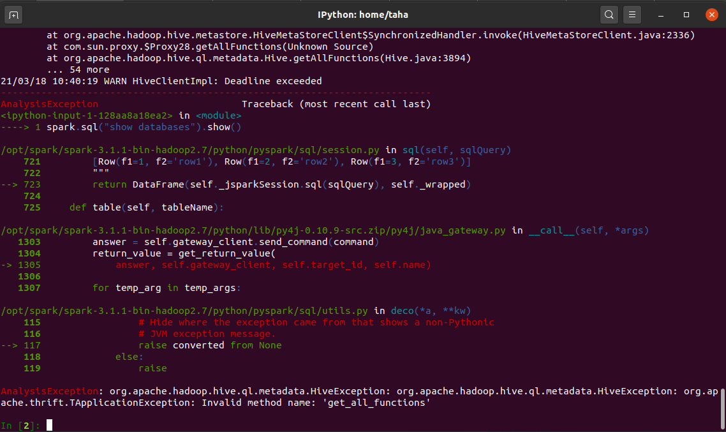Click the java_gateway.py file path
The image size is (726, 432).
(255, 230)
